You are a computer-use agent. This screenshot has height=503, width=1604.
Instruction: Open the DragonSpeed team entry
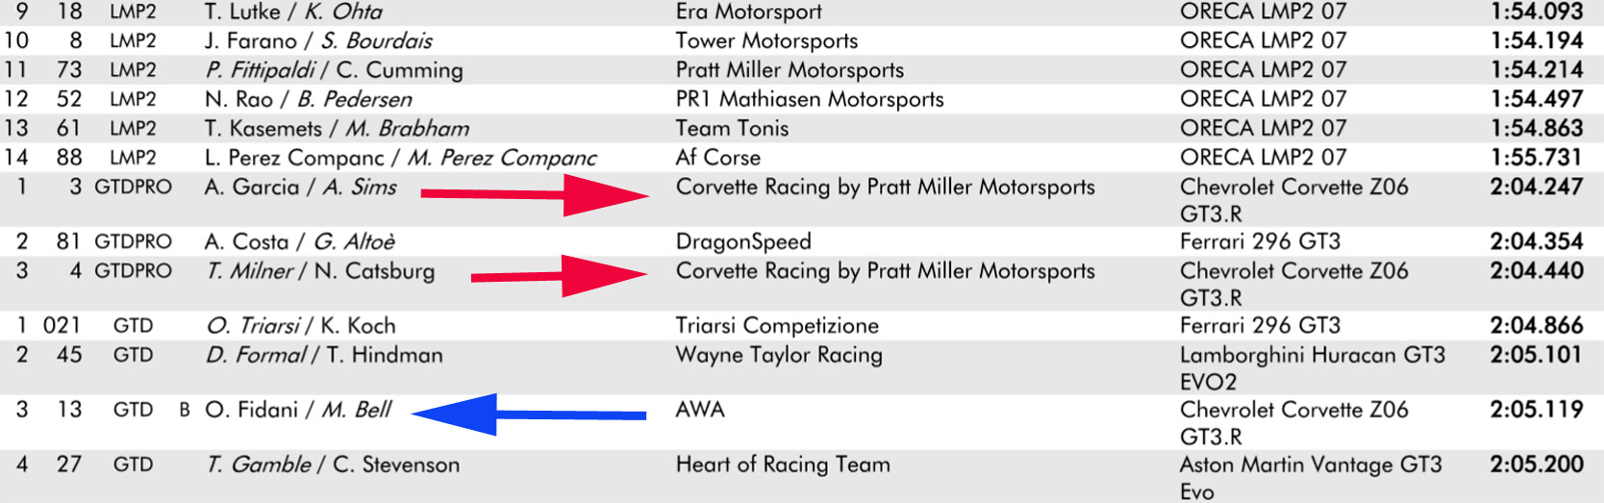743,241
